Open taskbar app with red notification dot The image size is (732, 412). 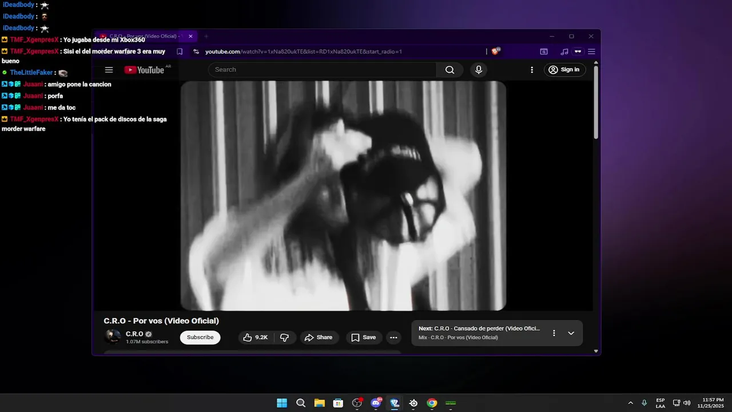357,403
